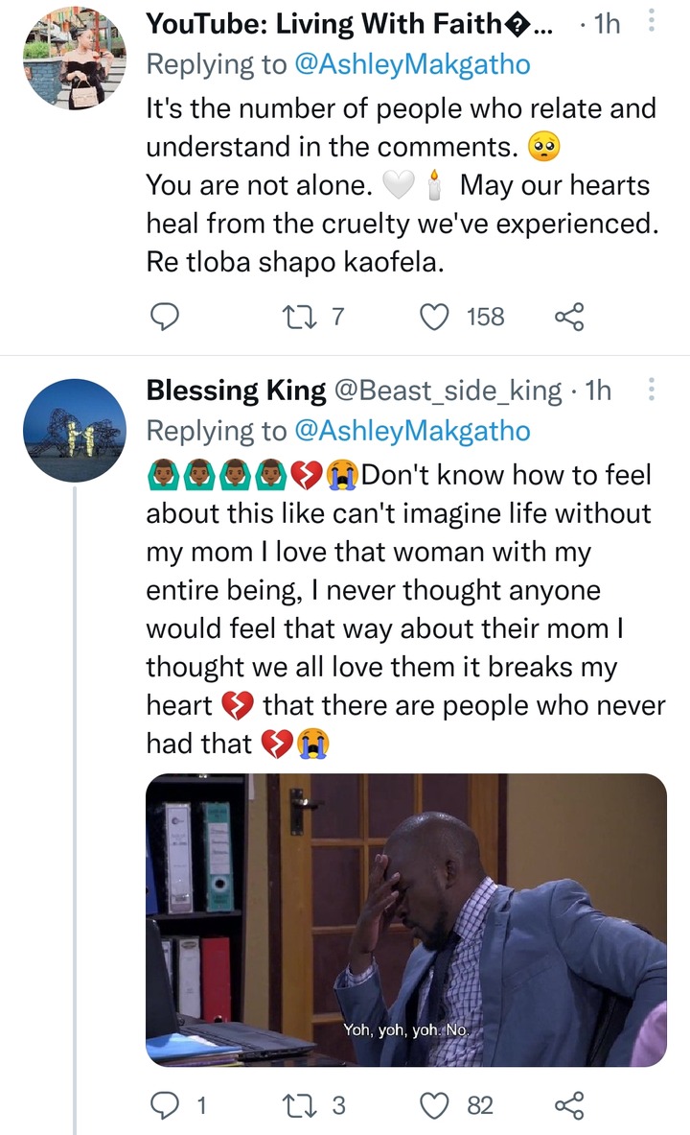Reply to Living With Faith's tweet

(x=164, y=317)
